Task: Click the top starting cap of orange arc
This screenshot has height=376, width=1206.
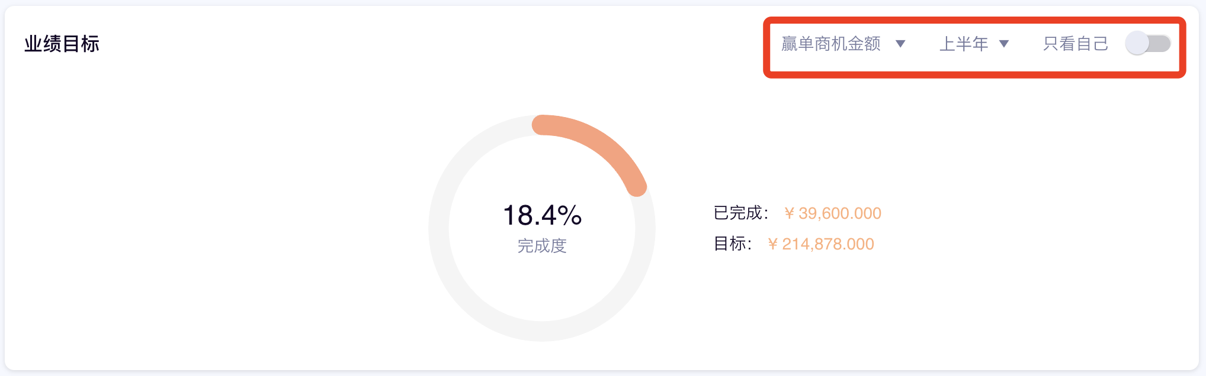Action: tap(541, 125)
